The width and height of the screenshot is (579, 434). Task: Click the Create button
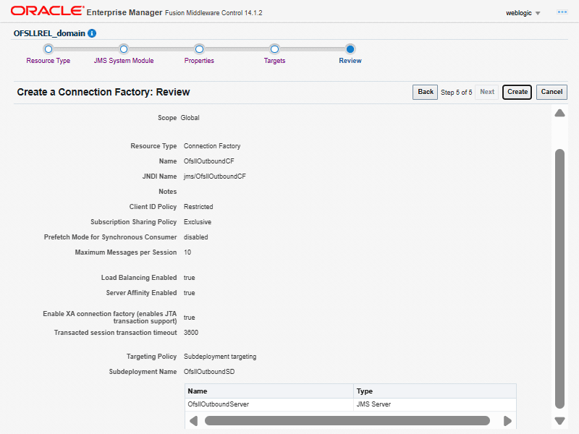coord(517,92)
